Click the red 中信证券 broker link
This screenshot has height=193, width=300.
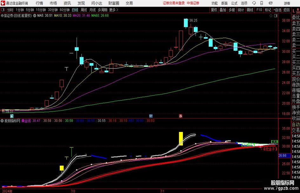pyautogui.click(x=193, y=3)
